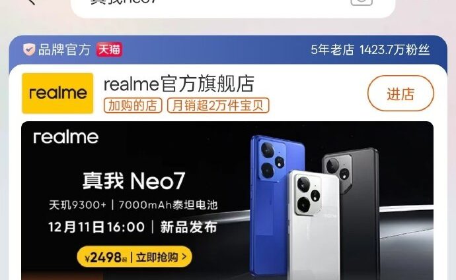Tap the 1423.7万粉丝 follower count
This screenshot has width=456, height=280.
coord(395,50)
